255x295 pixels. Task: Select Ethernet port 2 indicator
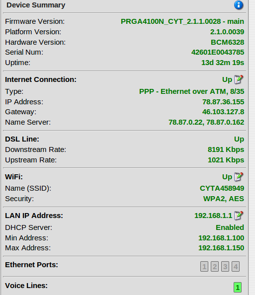click(x=215, y=266)
